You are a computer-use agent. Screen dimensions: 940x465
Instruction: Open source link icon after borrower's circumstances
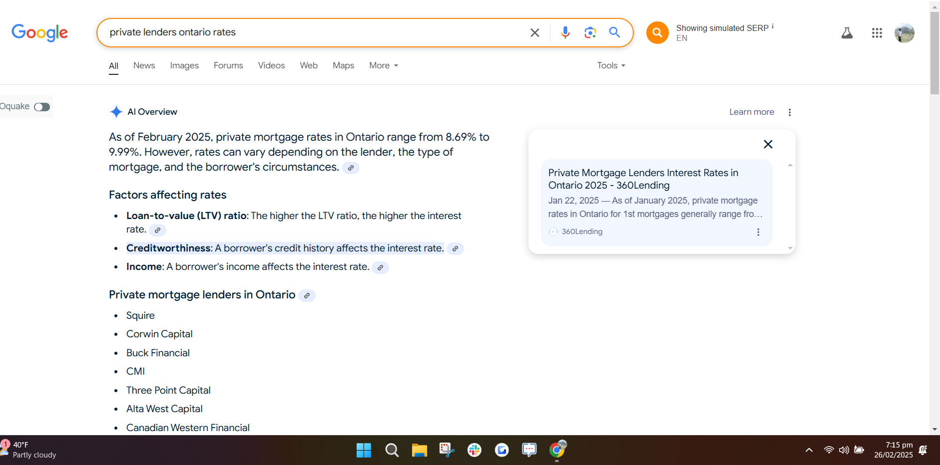(x=351, y=168)
